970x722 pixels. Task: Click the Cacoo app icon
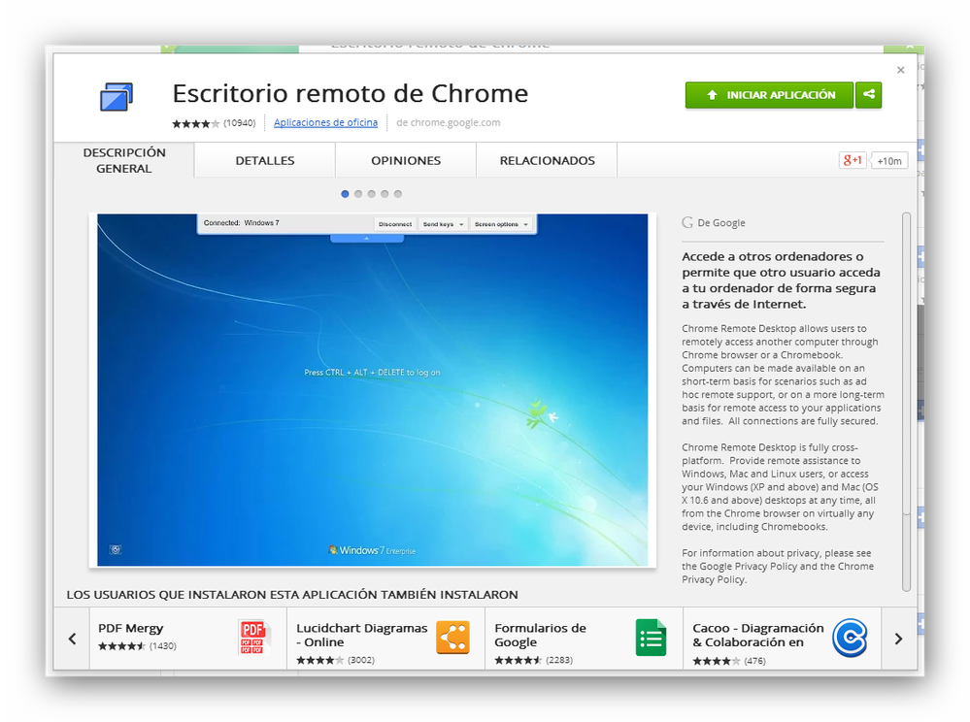coord(851,638)
